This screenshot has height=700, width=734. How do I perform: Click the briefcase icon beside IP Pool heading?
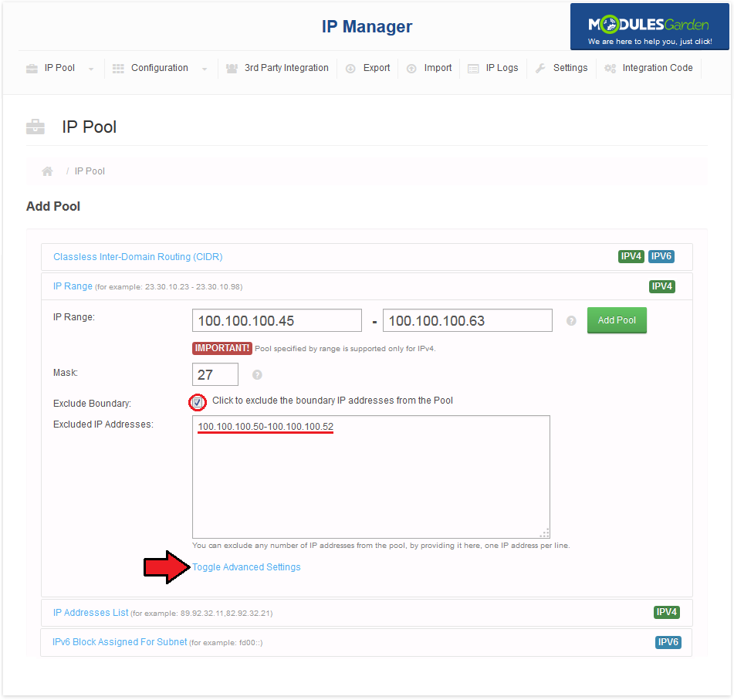tap(36, 127)
